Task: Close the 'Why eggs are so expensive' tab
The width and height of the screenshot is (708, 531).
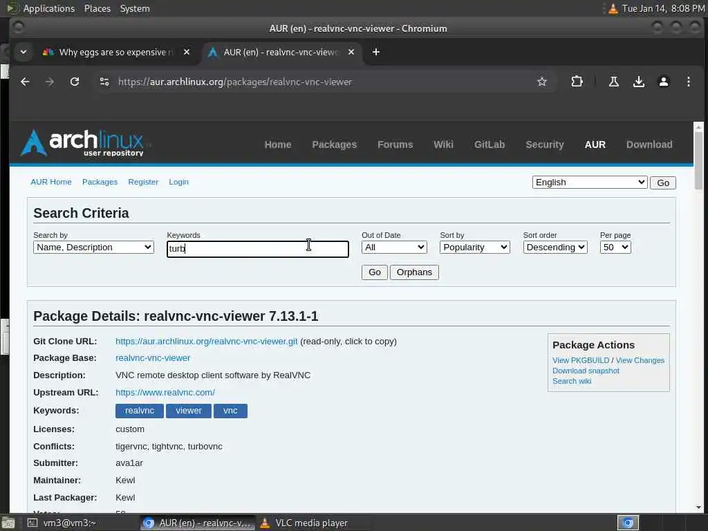Action: tap(187, 52)
